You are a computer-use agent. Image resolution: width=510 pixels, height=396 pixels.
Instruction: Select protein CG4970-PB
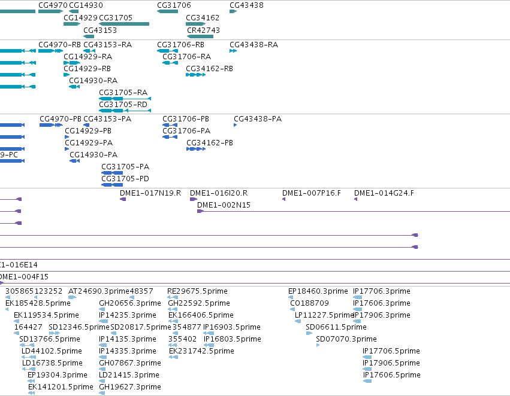pyautogui.click(x=51, y=125)
